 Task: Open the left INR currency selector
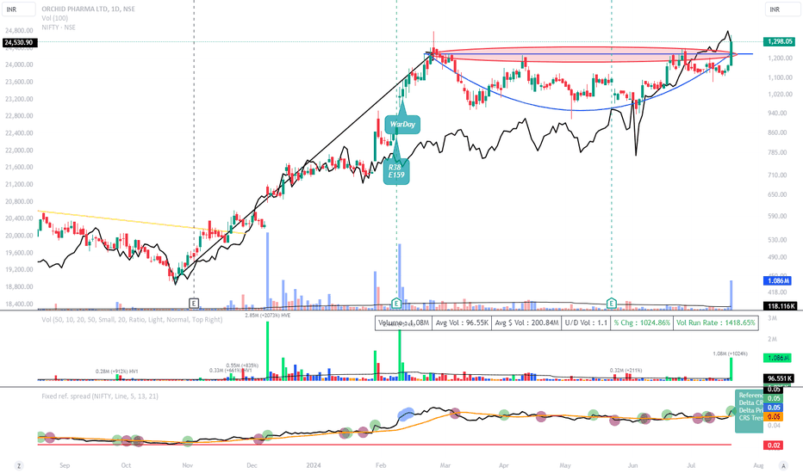pos(18,9)
